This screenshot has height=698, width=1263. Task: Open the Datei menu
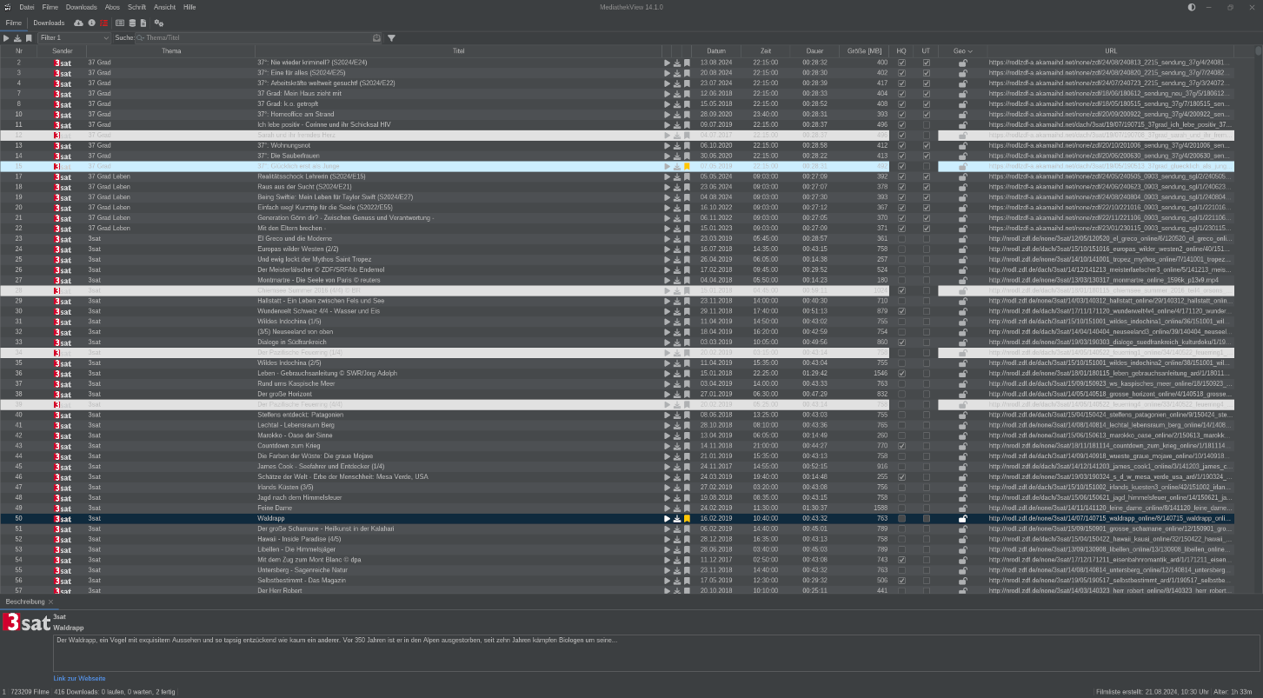point(27,7)
